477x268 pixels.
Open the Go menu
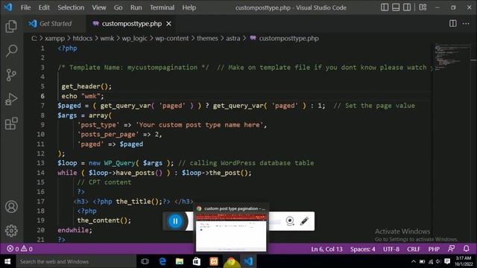pyautogui.click(x=118, y=7)
